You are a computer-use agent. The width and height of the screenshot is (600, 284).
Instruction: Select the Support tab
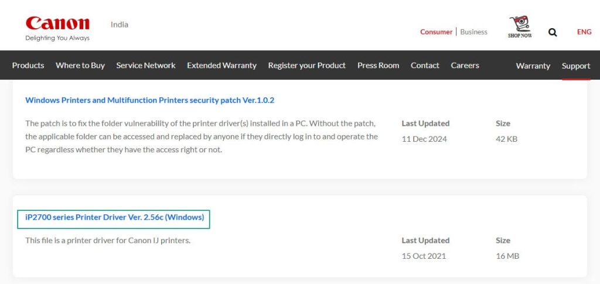(x=576, y=66)
